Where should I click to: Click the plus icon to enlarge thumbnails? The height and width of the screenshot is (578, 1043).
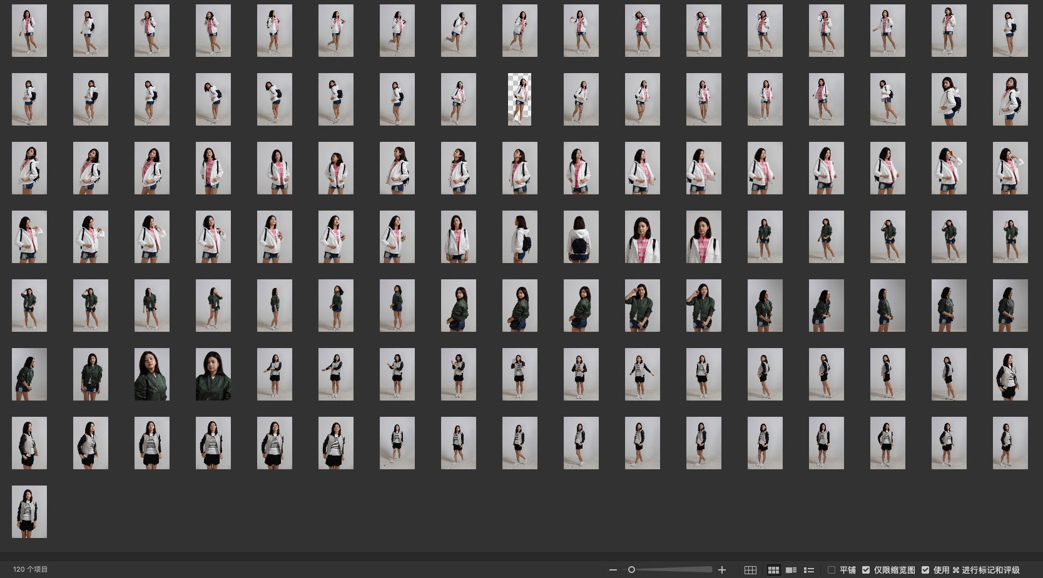click(x=722, y=570)
